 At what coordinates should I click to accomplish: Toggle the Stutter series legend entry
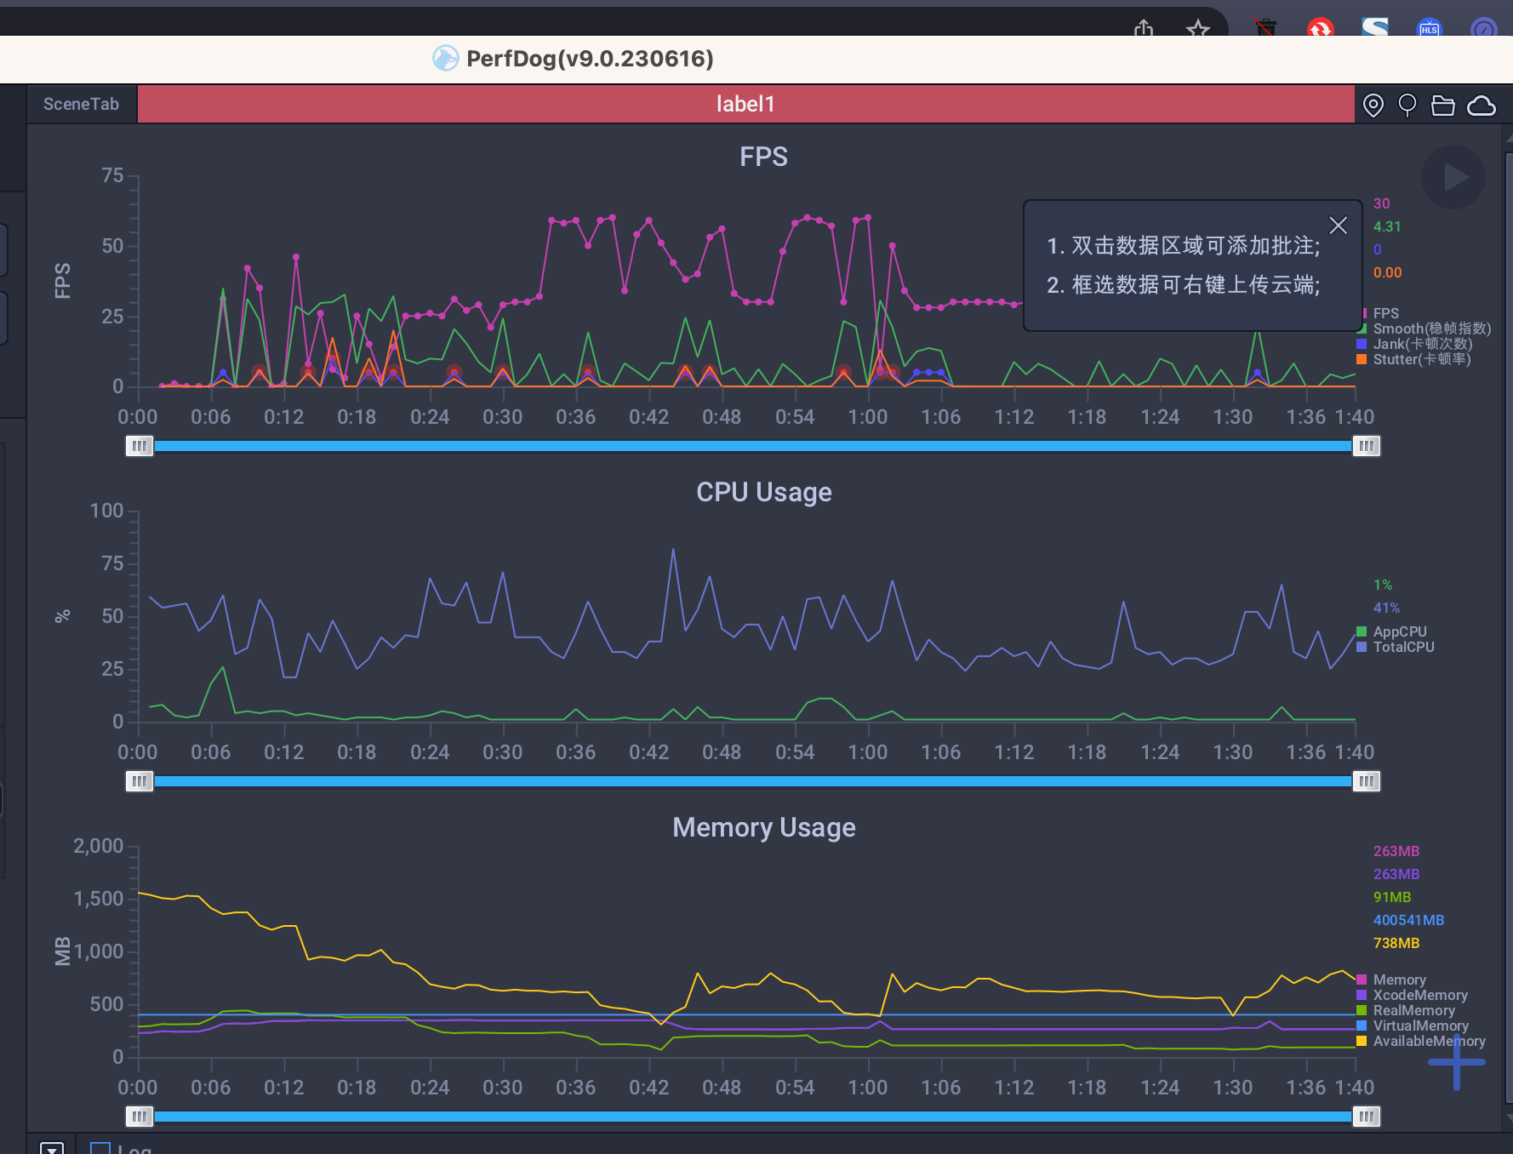tap(1414, 359)
